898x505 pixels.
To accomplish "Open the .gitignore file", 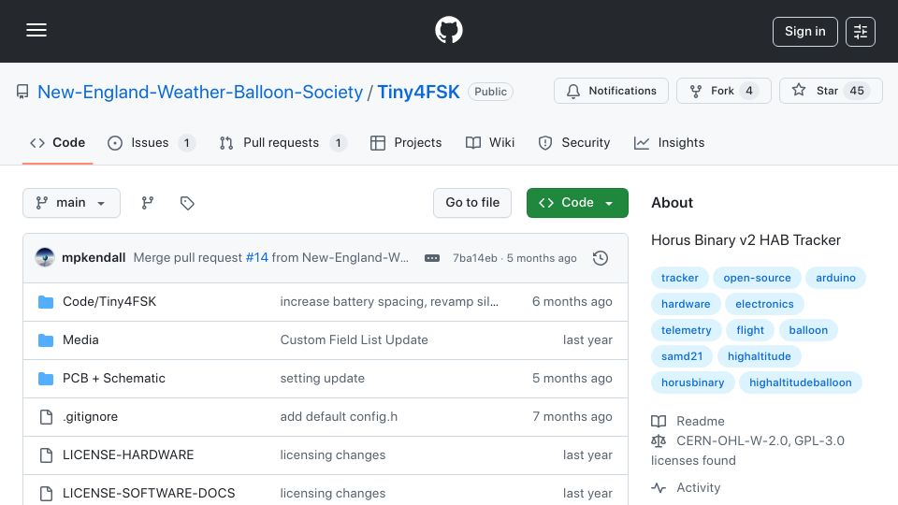I will (91, 417).
